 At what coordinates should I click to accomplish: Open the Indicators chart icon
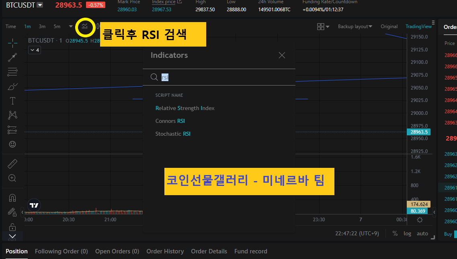pyautogui.click(x=84, y=27)
